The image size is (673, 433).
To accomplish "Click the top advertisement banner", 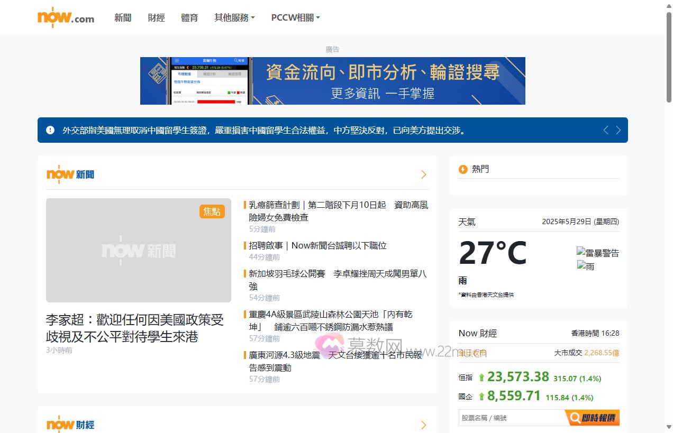I will coord(332,81).
